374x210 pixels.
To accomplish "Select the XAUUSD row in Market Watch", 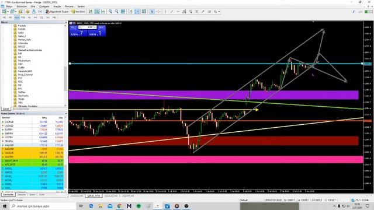I will coord(33,145).
